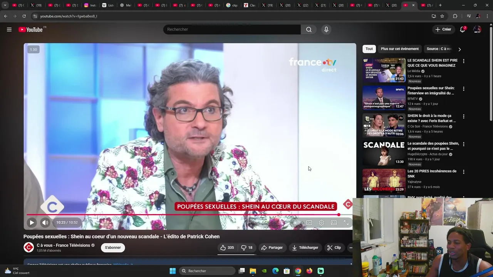Dislike the video with 18 dislikes

[246, 248]
